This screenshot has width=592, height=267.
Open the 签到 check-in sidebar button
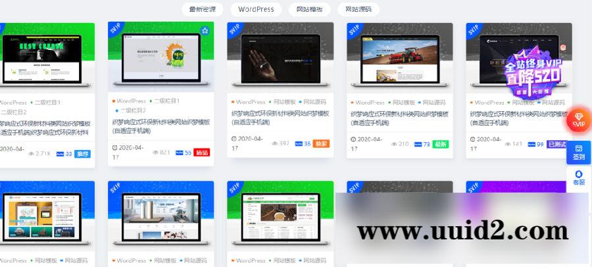pos(578,153)
